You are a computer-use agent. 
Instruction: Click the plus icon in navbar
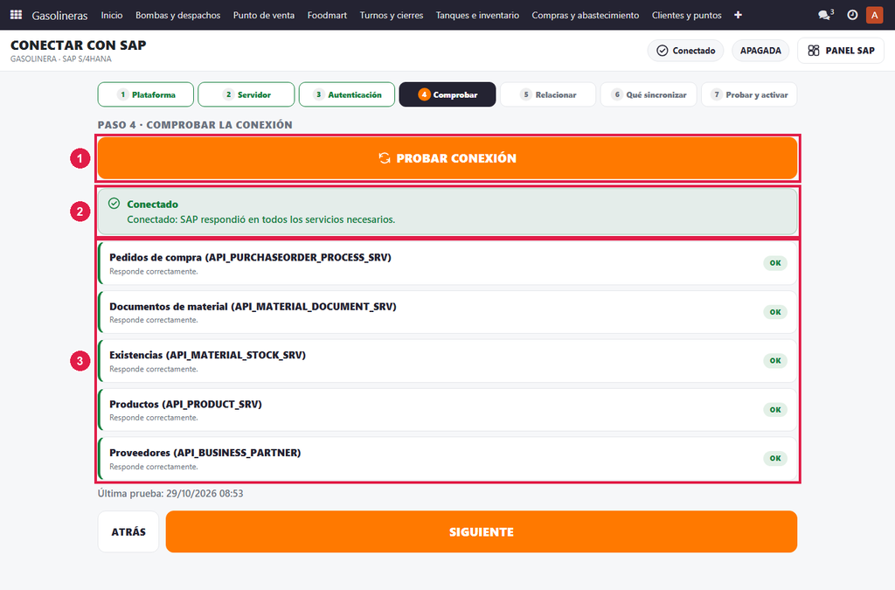tap(738, 15)
